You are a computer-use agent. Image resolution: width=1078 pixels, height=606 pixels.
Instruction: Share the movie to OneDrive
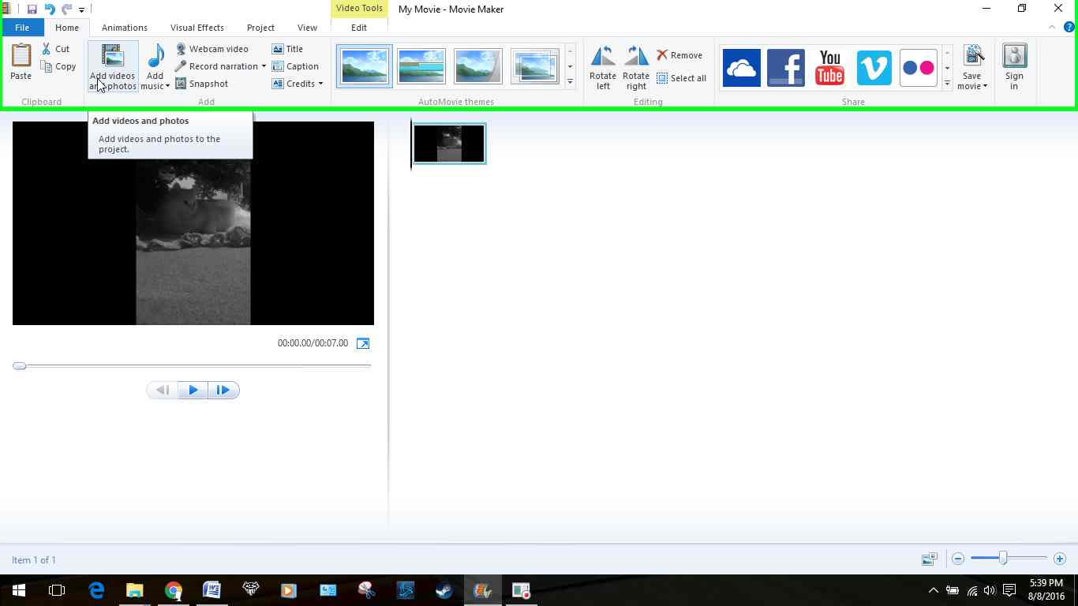[x=742, y=68]
